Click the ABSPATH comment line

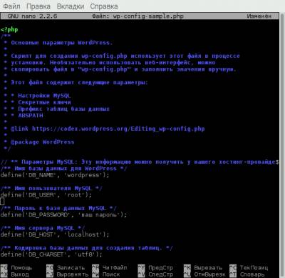click(x=31, y=116)
